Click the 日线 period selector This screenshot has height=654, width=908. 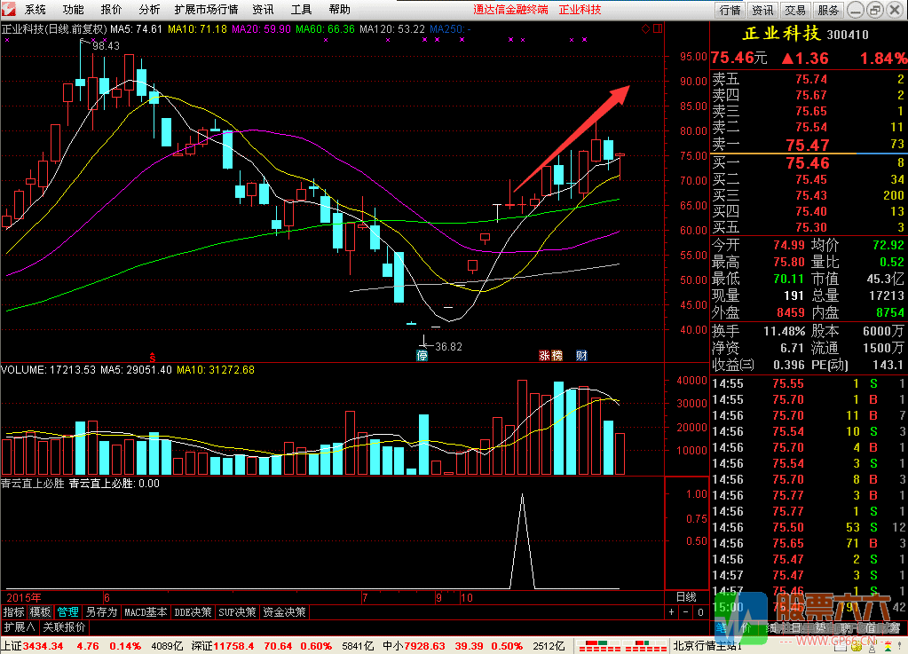point(686,596)
